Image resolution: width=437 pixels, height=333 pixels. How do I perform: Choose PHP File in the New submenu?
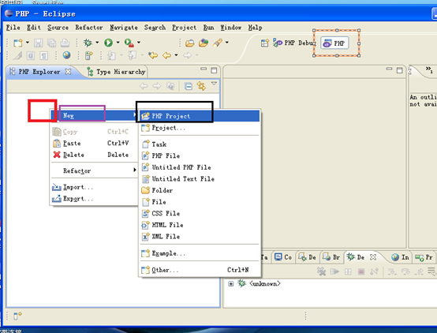pyautogui.click(x=200, y=155)
